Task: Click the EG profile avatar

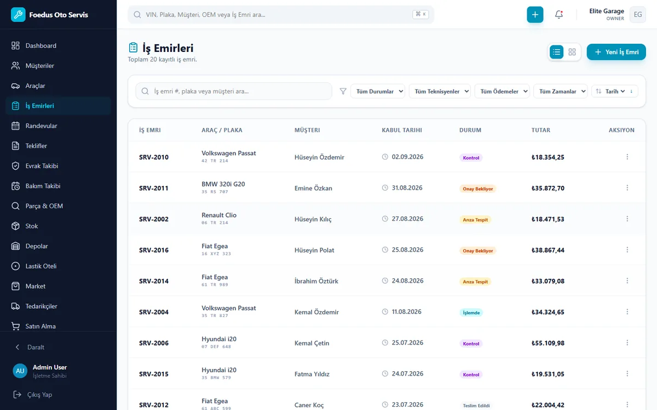Action: (x=638, y=15)
